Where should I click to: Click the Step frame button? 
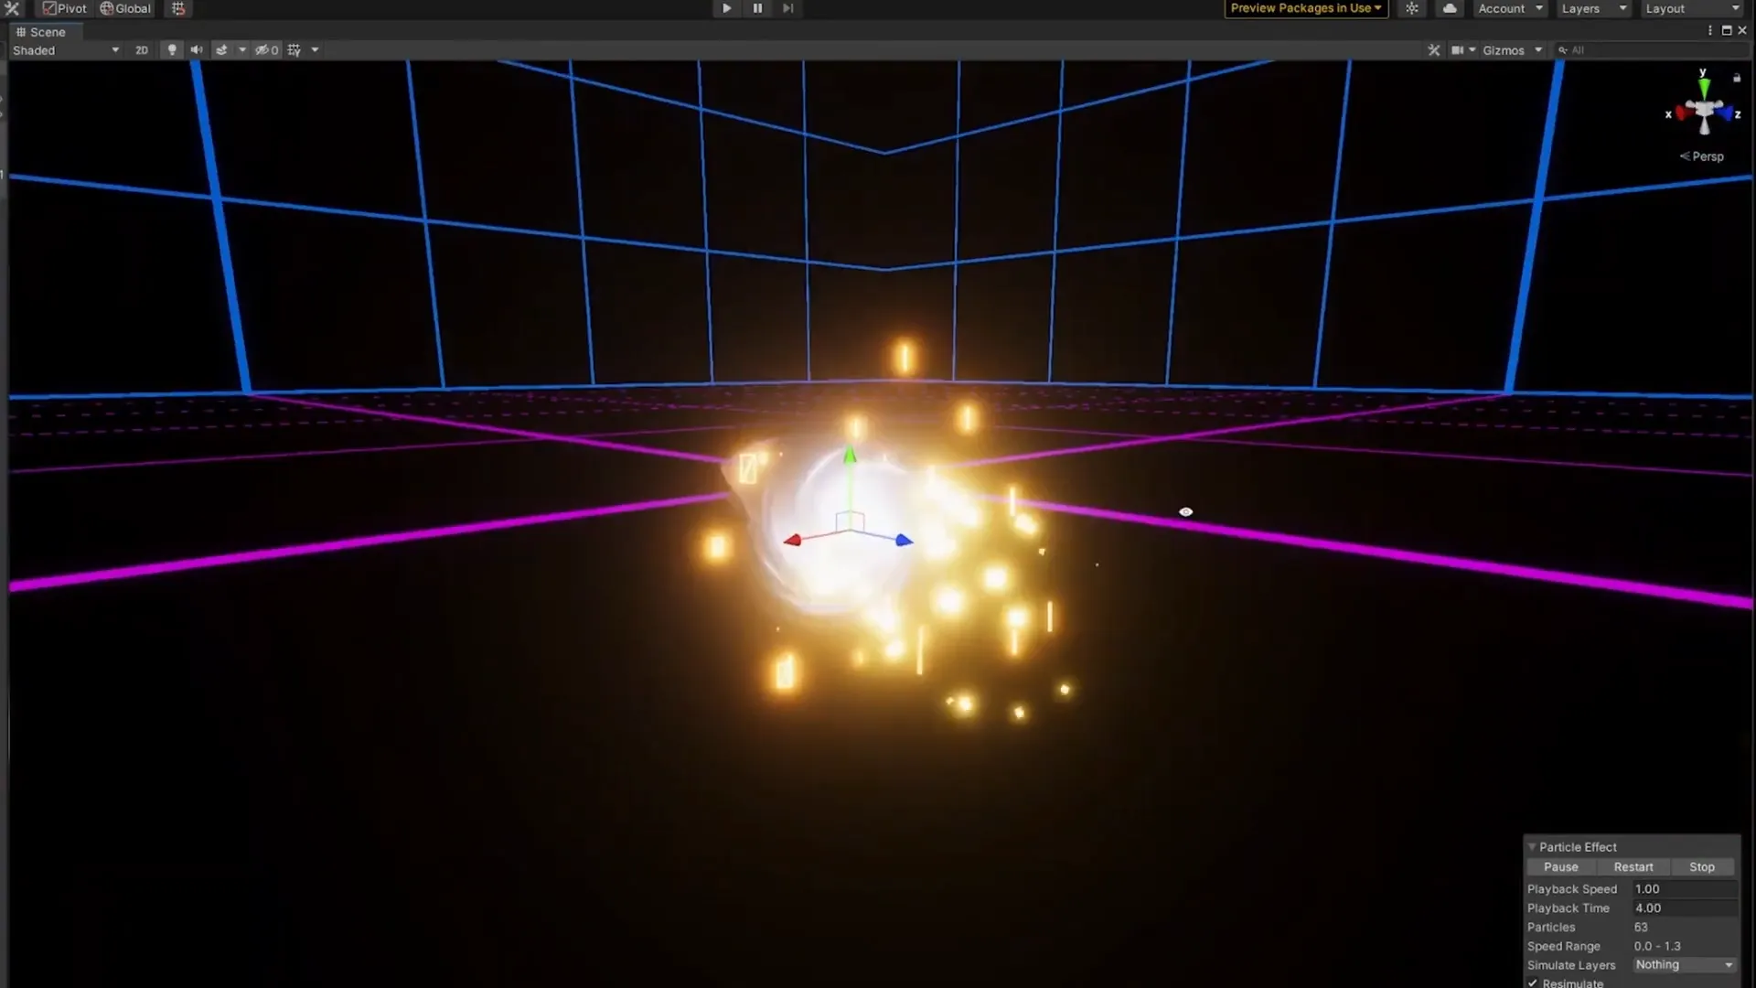[x=787, y=8]
